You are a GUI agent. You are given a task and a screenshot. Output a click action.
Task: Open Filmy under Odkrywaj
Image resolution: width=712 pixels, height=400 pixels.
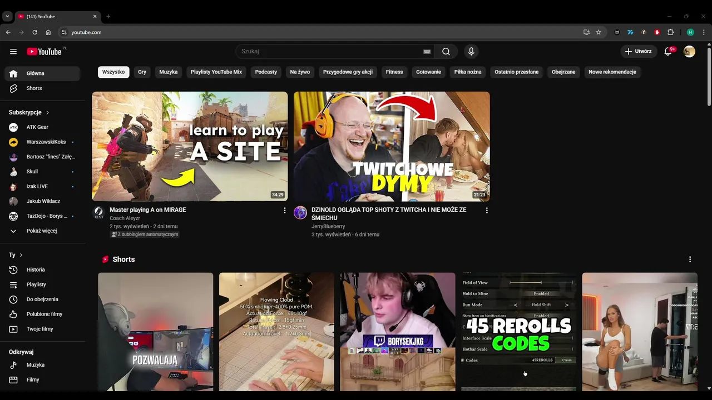(x=42, y=380)
